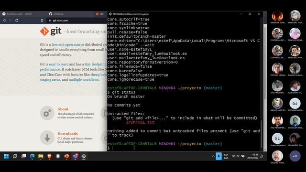This screenshot has height=172, width=306.
Task: Click the battery tray icon
Action: [x=243, y=156]
